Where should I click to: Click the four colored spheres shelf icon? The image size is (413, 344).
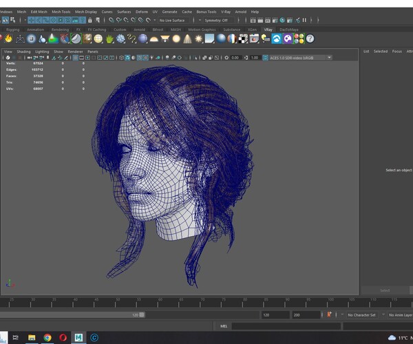(x=299, y=39)
